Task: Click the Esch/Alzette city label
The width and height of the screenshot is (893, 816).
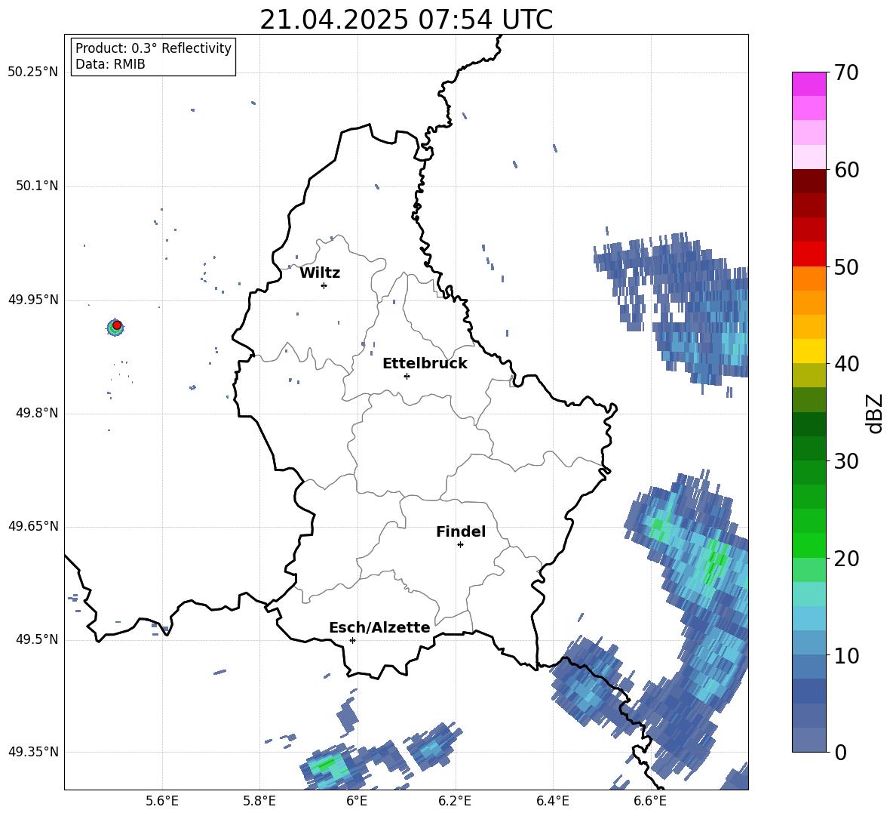Action: (379, 628)
